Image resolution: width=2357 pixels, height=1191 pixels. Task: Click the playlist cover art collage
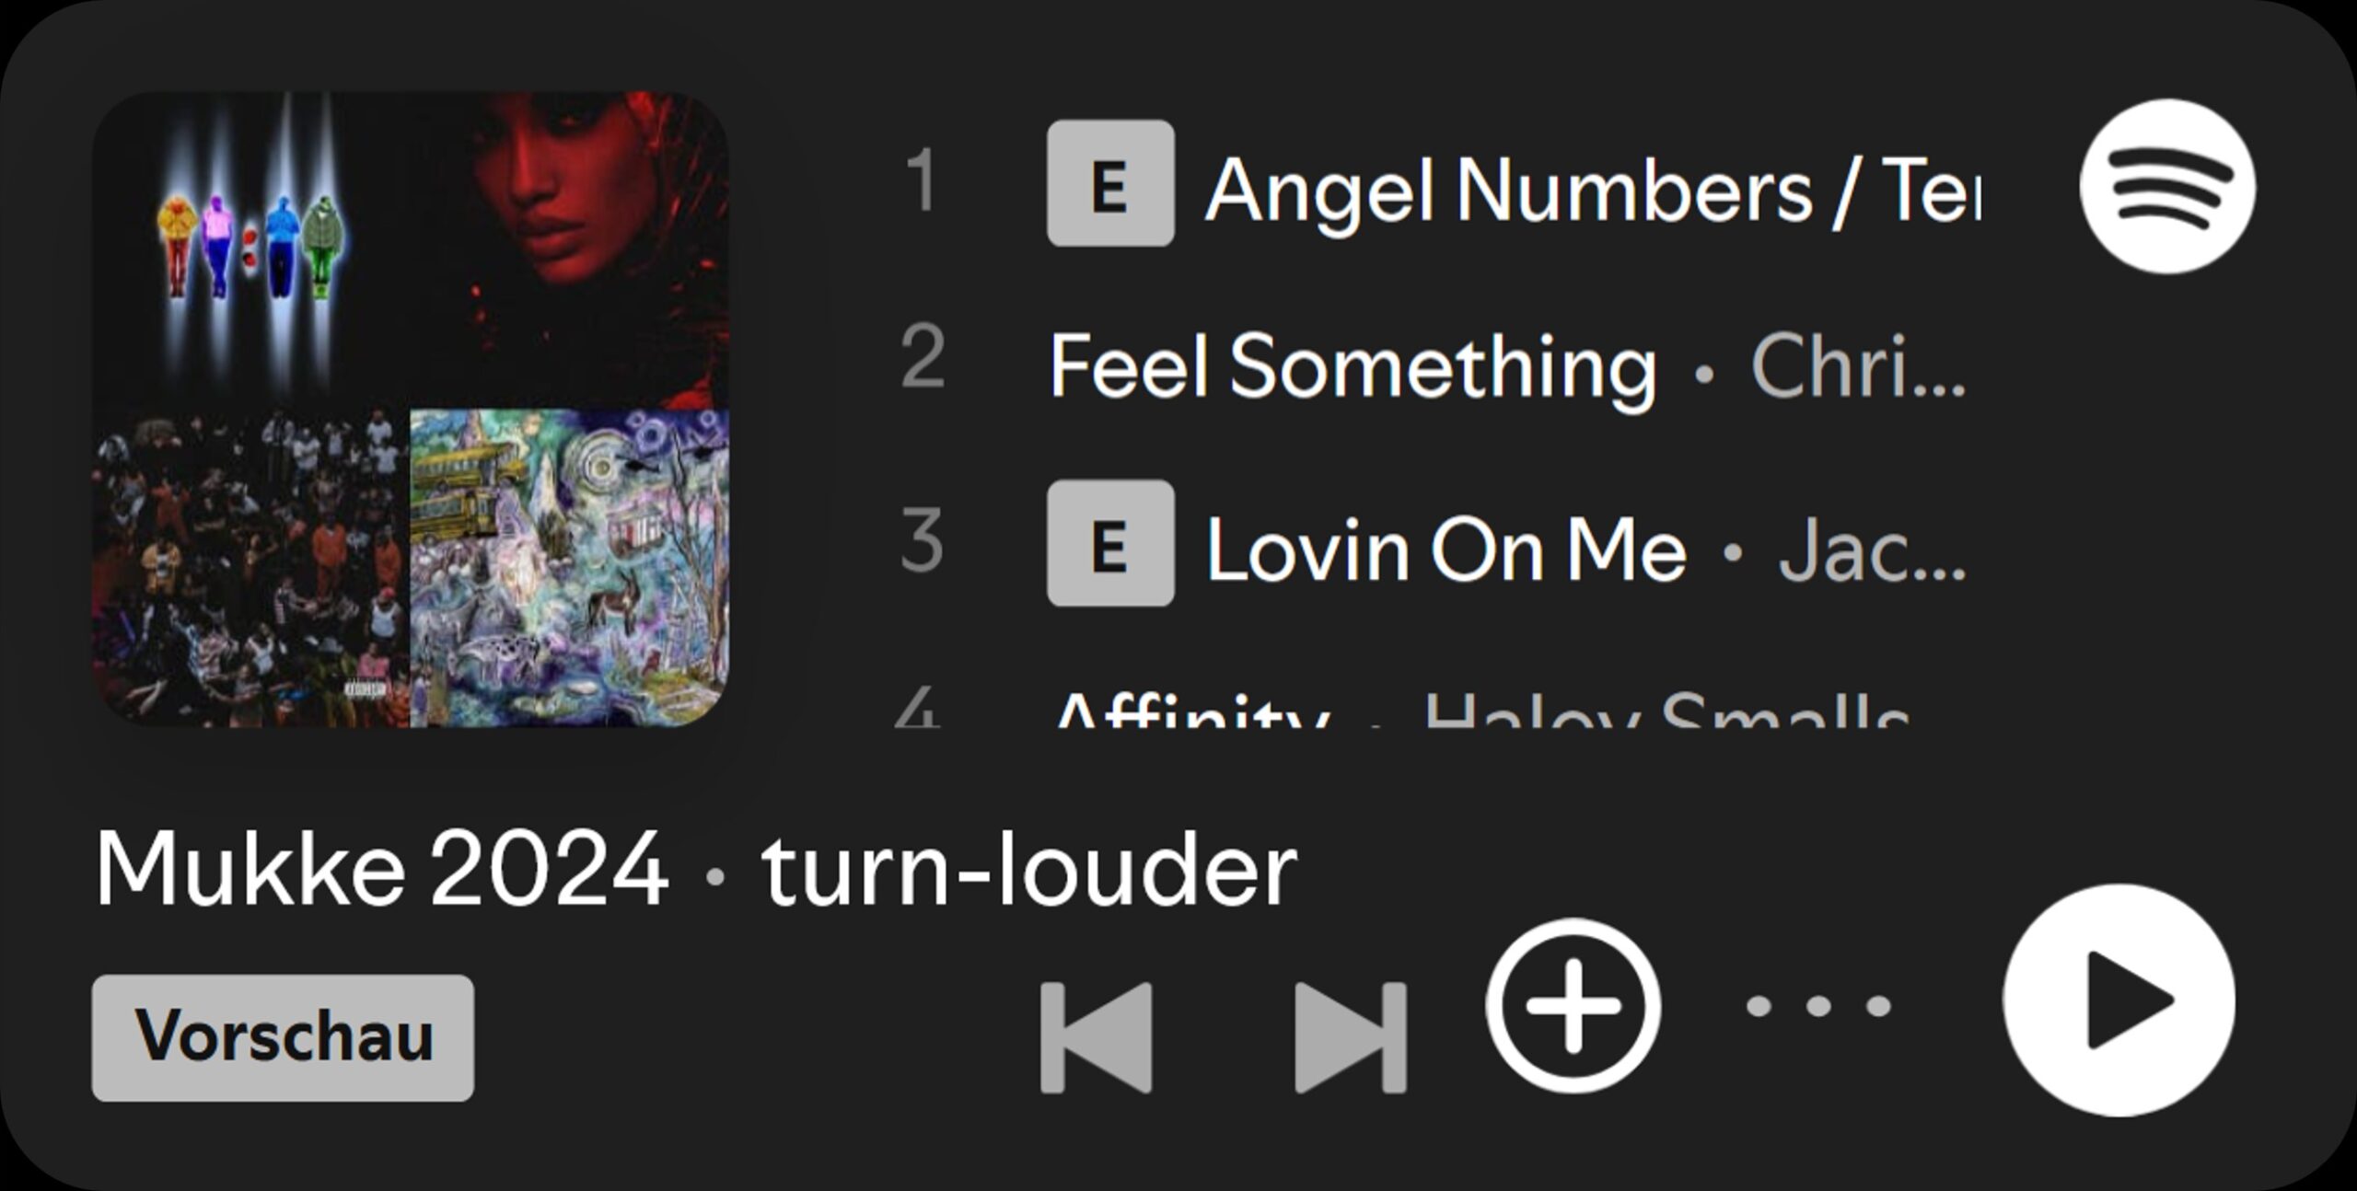point(411,410)
